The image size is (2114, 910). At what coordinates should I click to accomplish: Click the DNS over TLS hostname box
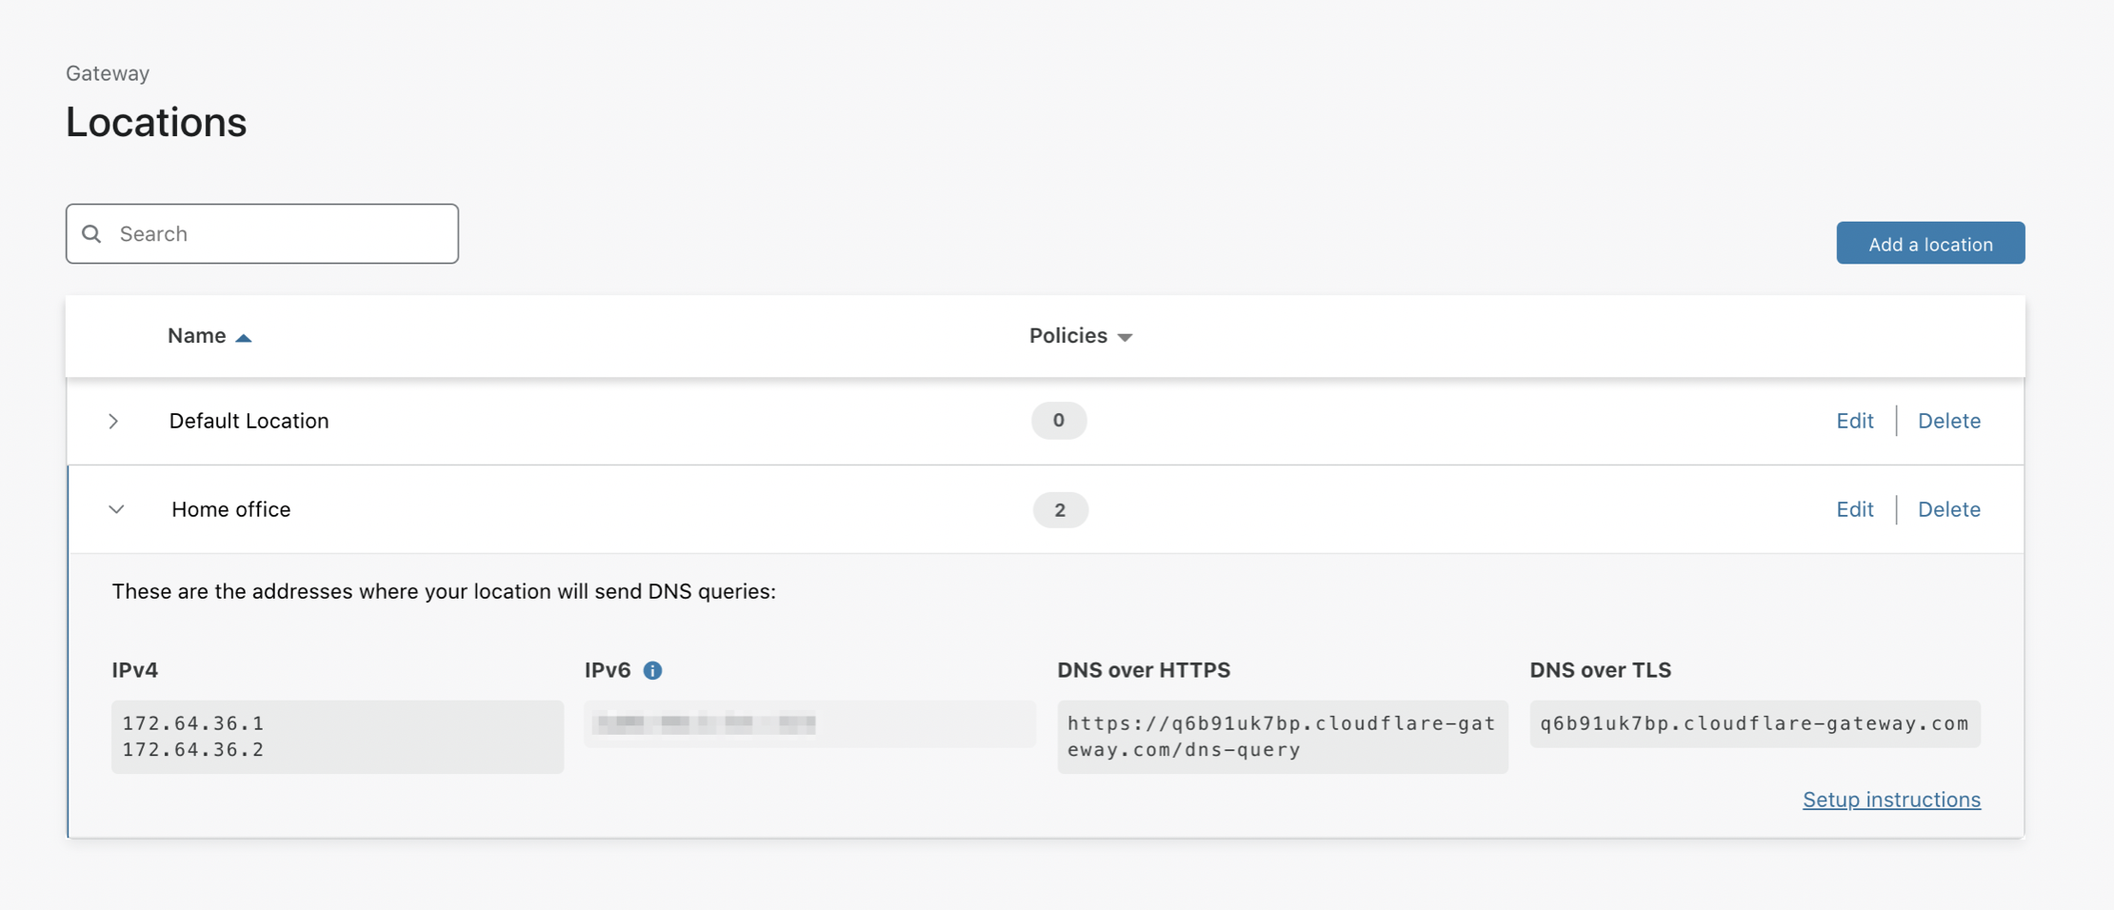[x=1754, y=723]
